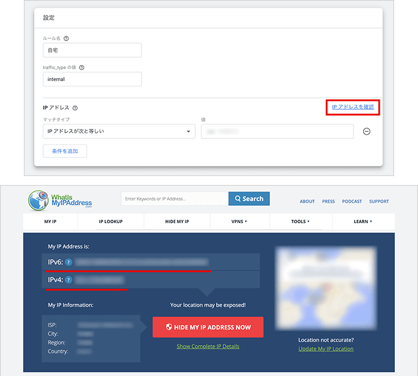Click the 条件を追加 button
This screenshot has width=418, height=376.
(64, 151)
